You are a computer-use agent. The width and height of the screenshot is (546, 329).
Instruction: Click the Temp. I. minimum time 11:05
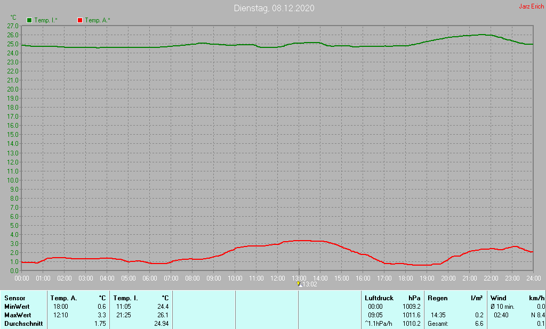[124, 307]
